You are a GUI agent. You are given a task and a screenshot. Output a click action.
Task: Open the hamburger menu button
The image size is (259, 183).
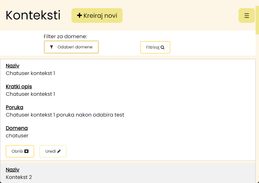coord(247,16)
